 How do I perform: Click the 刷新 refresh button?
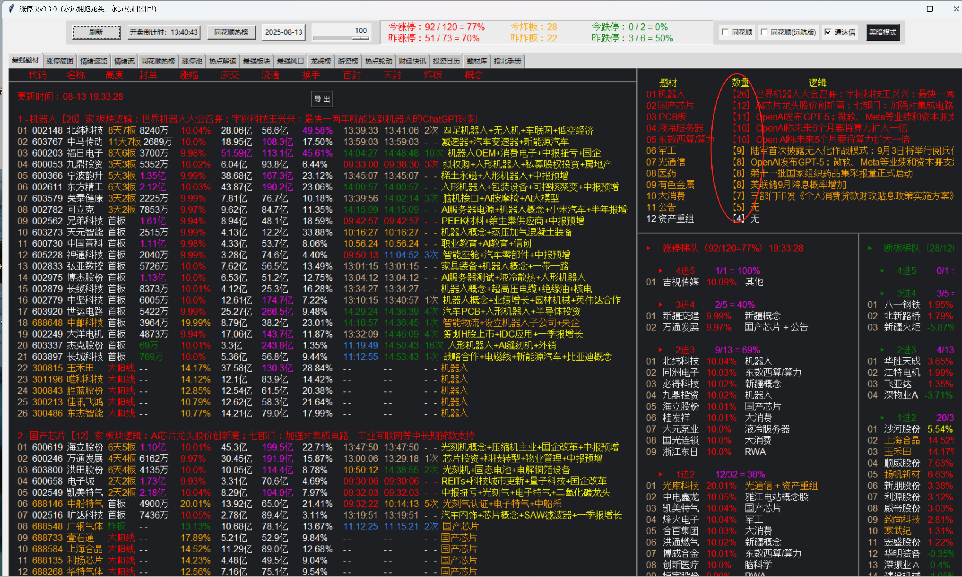pos(96,32)
